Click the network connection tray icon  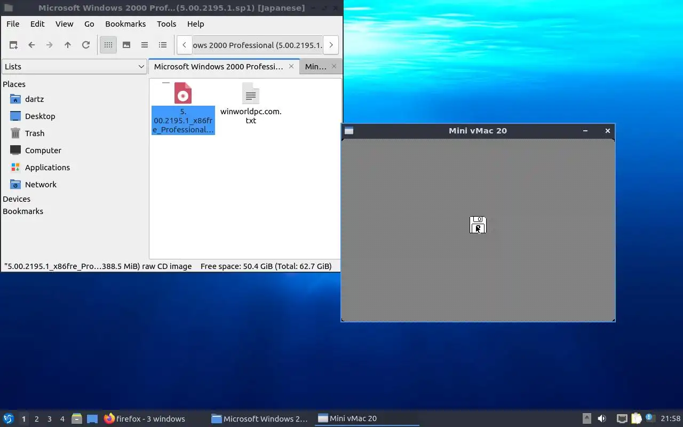tap(622, 418)
